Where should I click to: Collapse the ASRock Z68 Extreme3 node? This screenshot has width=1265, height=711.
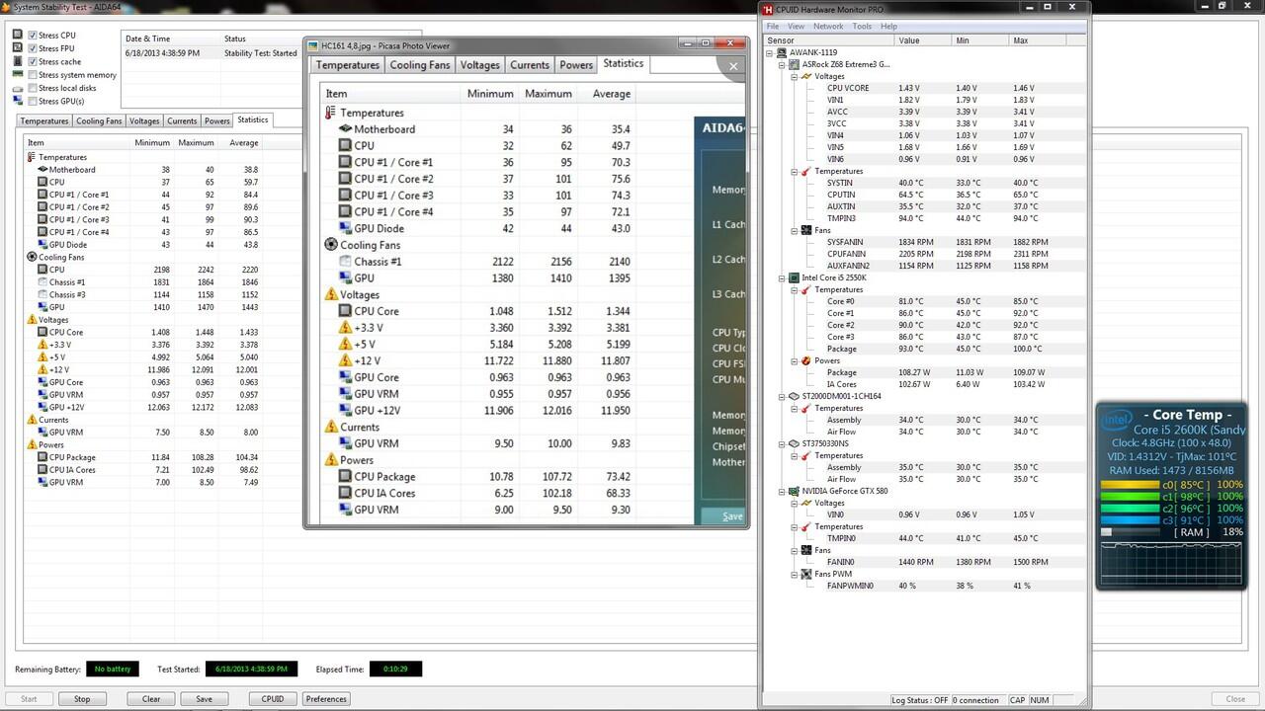tap(782, 64)
